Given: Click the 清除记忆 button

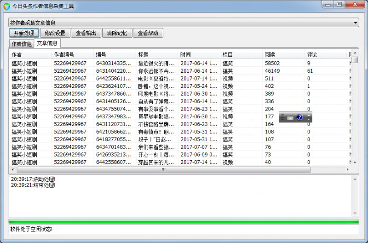Looking at the screenshot, I should [x=117, y=33].
